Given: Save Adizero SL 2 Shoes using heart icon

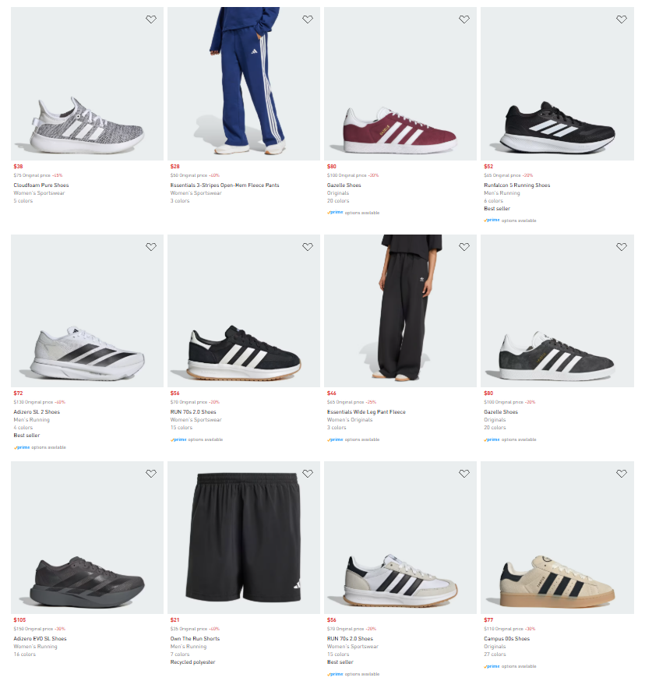Looking at the screenshot, I should pyautogui.click(x=151, y=247).
